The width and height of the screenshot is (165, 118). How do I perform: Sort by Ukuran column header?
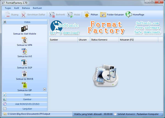coord(84,40)
